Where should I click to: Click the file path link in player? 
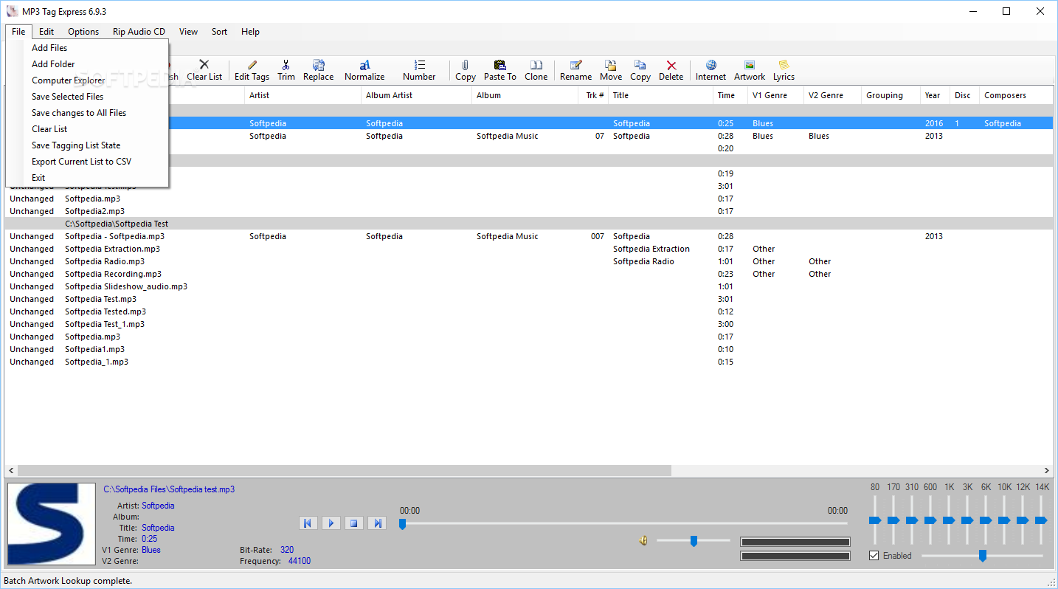click(169, 489)
